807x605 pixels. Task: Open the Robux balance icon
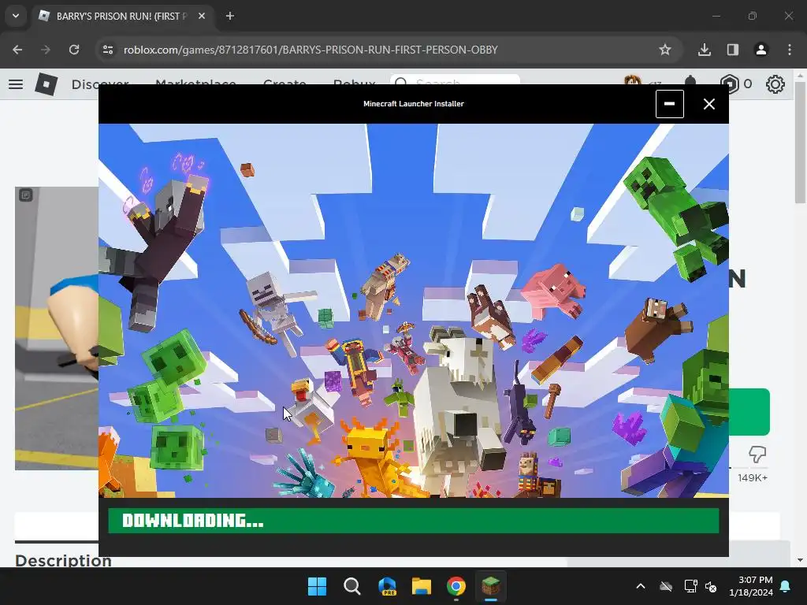point(729,84)
